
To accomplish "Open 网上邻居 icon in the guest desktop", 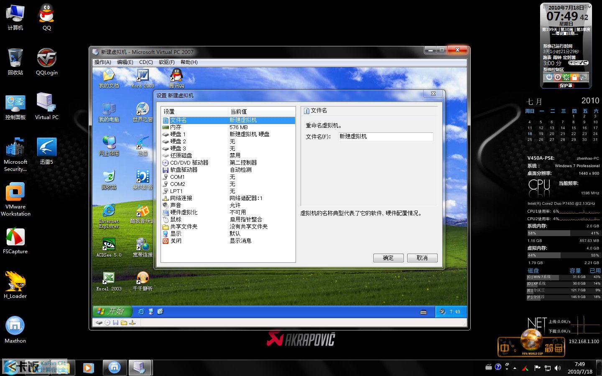I will [x=109, y=146].
